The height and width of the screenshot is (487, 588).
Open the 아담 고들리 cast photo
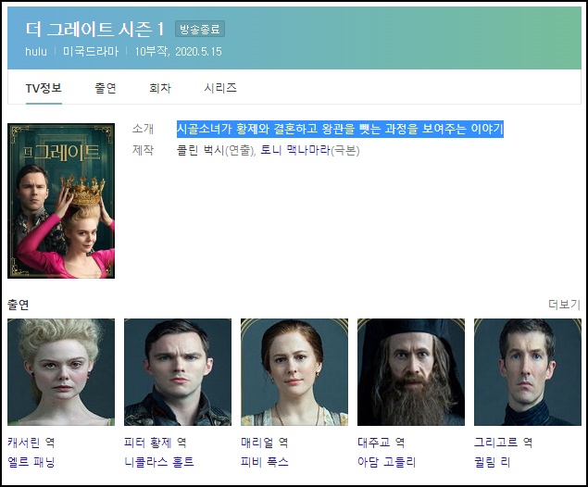(411, 372)
